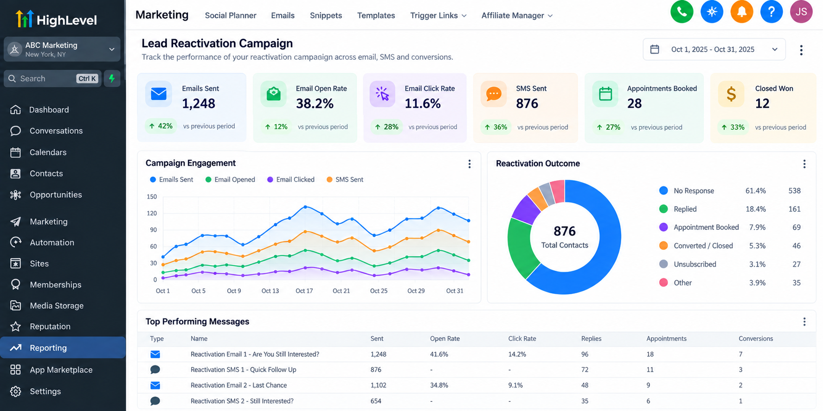
Task: Open the Templates tab
Action: point(376,15)
